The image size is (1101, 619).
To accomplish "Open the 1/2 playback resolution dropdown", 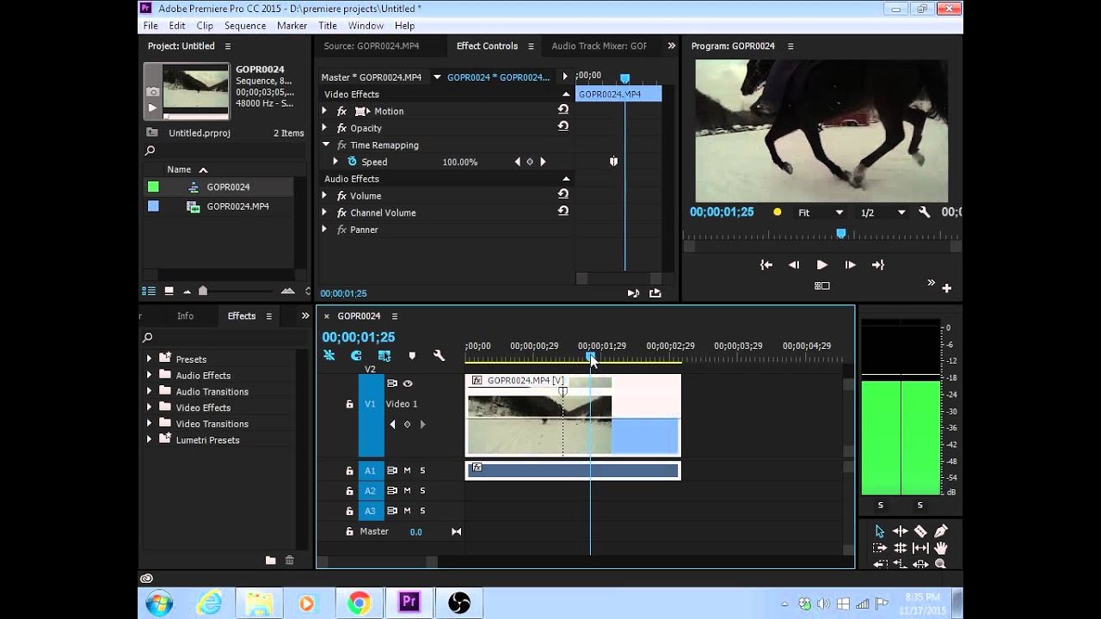I will (x=883, y=212).
